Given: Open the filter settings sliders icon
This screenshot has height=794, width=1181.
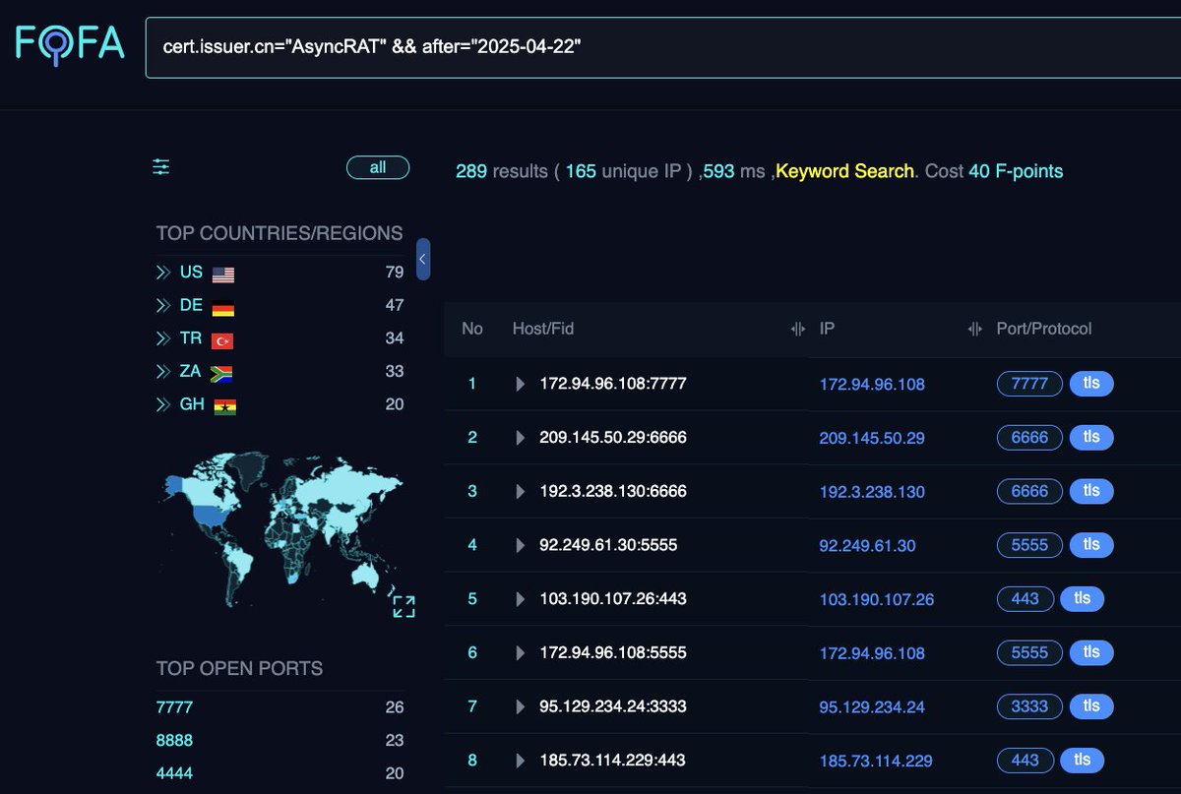Looking at the screenshot, I should coord(161,167).
